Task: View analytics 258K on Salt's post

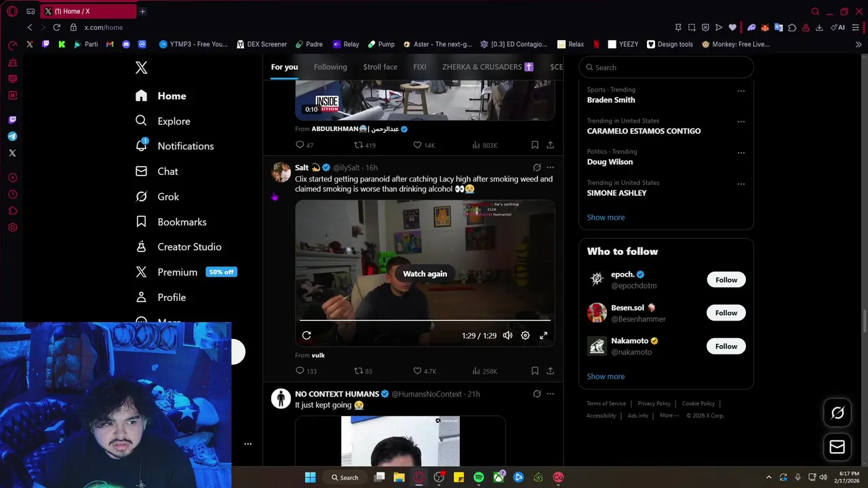Action: [484, 371]
